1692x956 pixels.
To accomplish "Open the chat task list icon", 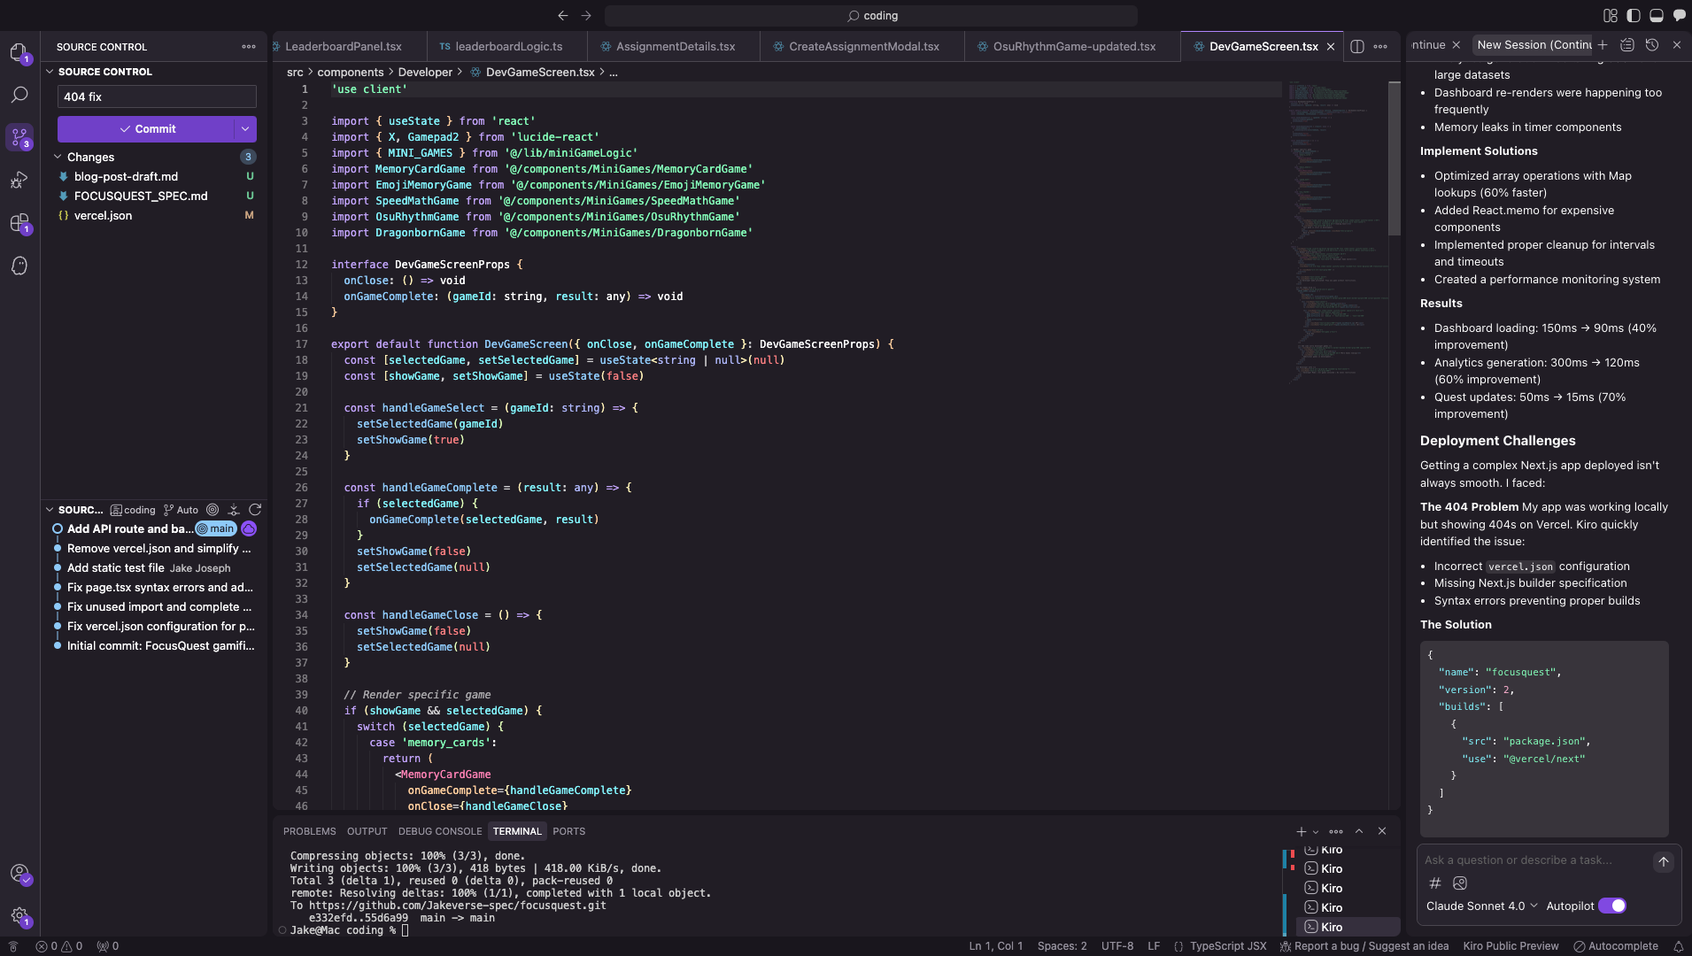I will pos(1627,45).
